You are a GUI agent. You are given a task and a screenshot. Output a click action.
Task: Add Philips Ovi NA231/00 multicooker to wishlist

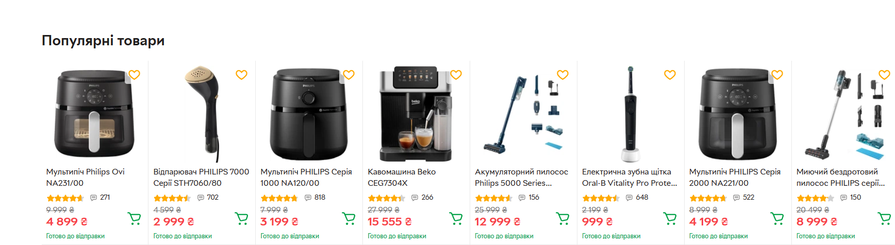click(134, 75)
